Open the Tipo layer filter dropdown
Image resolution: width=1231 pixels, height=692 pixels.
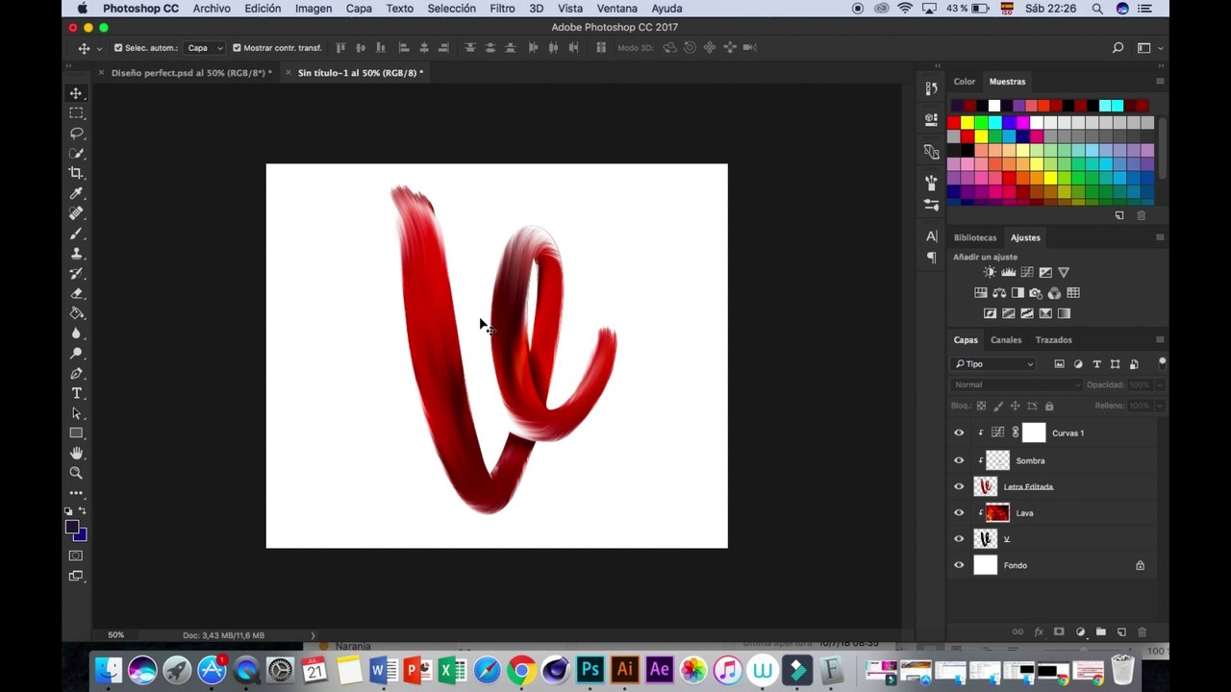994,364
